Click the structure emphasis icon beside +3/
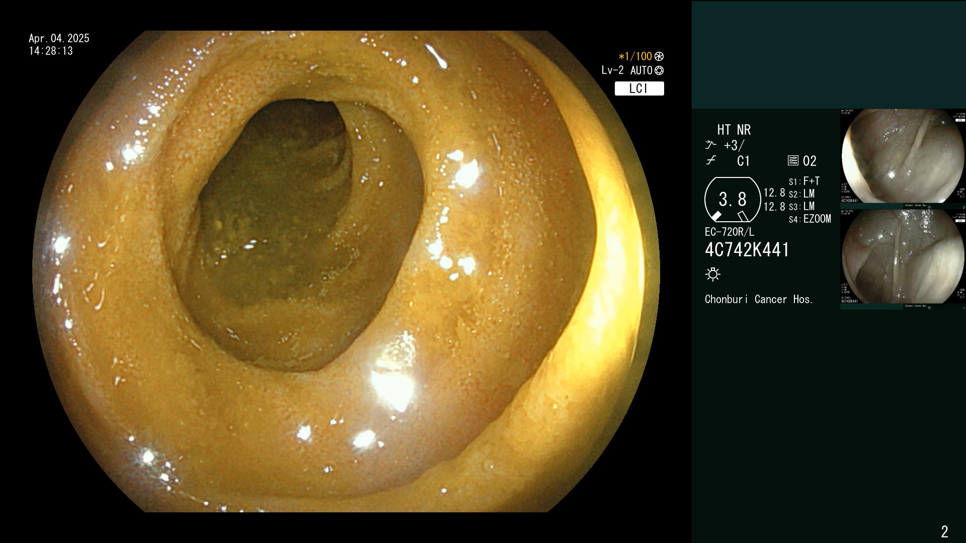 [710, 145]
